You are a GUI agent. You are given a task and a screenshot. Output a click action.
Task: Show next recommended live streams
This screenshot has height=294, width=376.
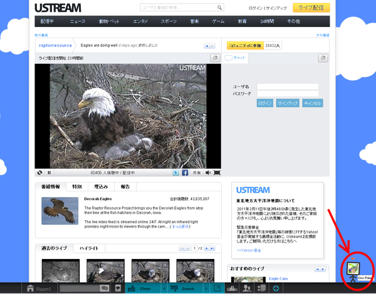(x=323, y=270)
